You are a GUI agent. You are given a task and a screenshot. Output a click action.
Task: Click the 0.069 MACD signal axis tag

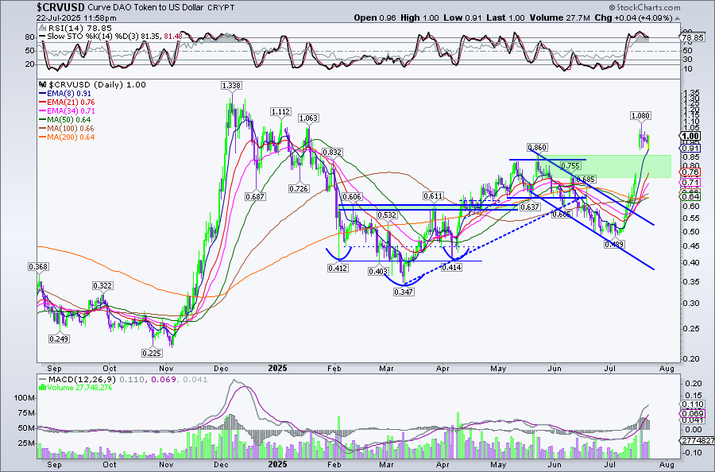click(x=693, y=414)
